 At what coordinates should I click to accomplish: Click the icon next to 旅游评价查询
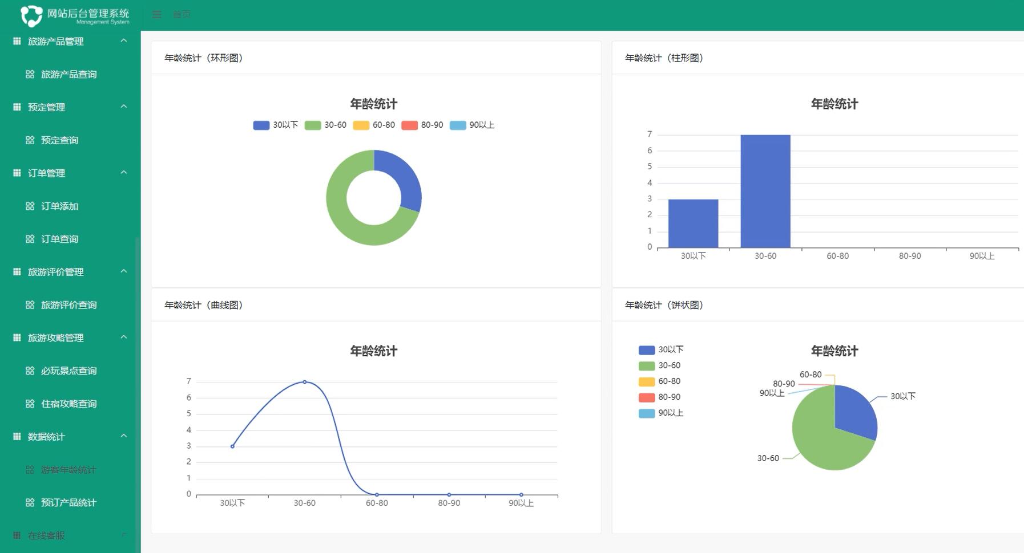30,304
